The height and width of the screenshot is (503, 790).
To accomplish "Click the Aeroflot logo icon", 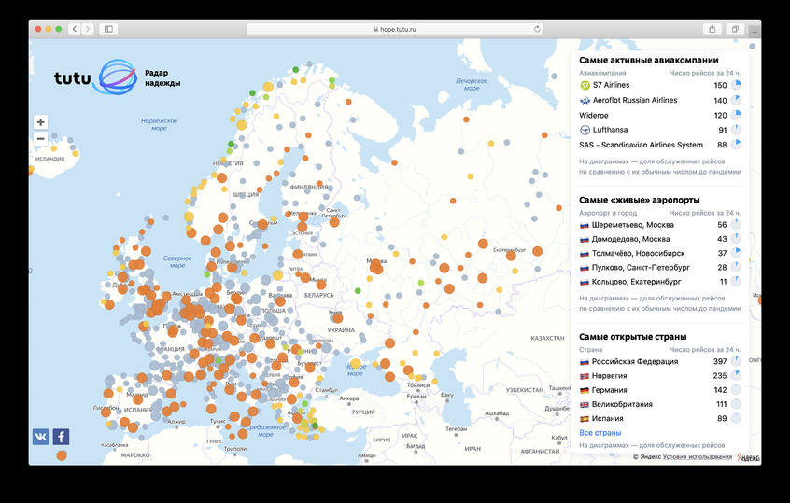I will click(585, 100).
